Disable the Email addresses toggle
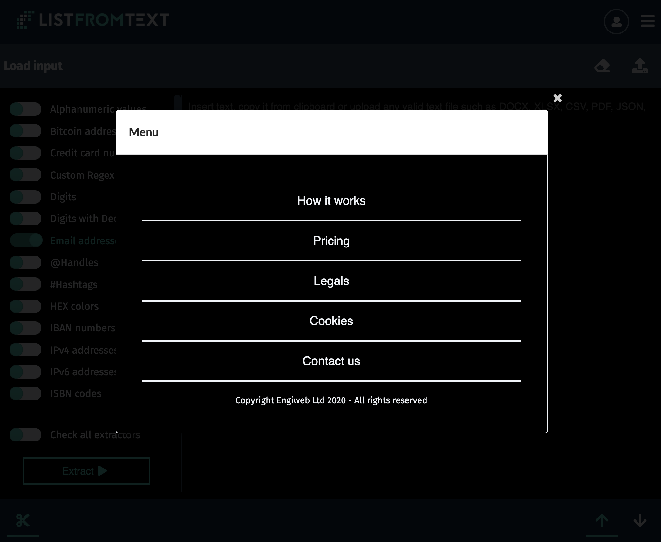661x542 pixels. 26,240
